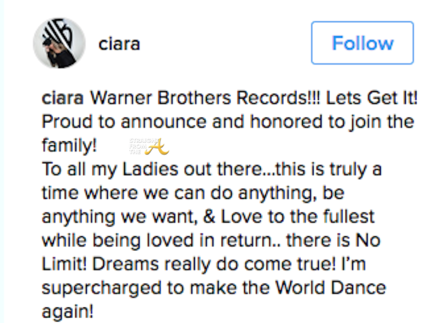Click the words "there is No"
Screen dimensions: 439x323
[348, 241]
